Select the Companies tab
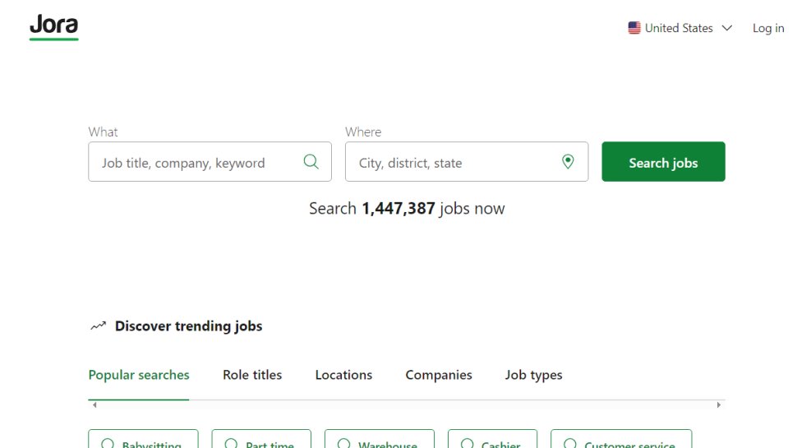Screen dimensions: 797x448 [439, 375]
